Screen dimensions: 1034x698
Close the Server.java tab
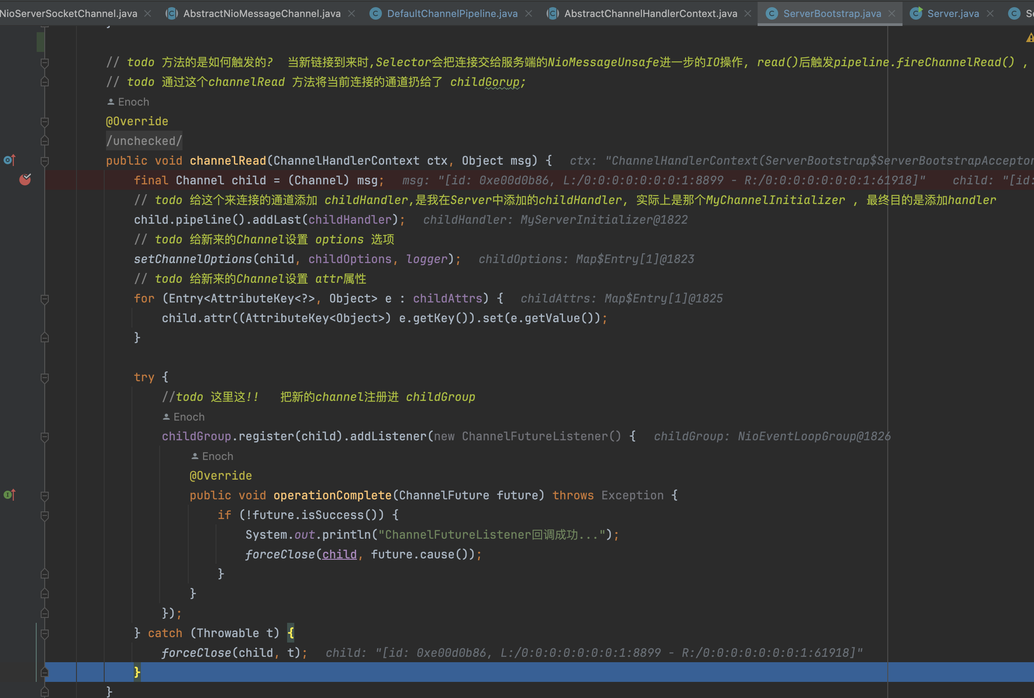[990, 14]
